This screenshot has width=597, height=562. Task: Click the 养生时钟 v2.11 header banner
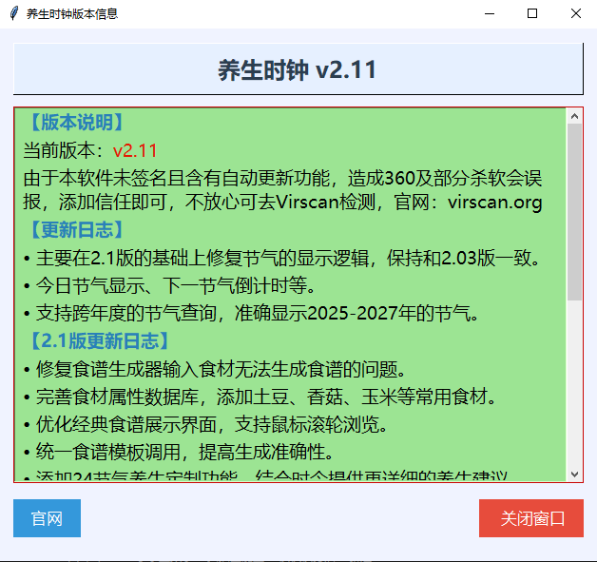click(298, 69)
